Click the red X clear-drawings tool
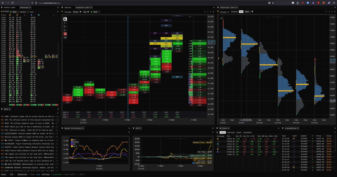The image size is (337, 177). click(65, 34)
